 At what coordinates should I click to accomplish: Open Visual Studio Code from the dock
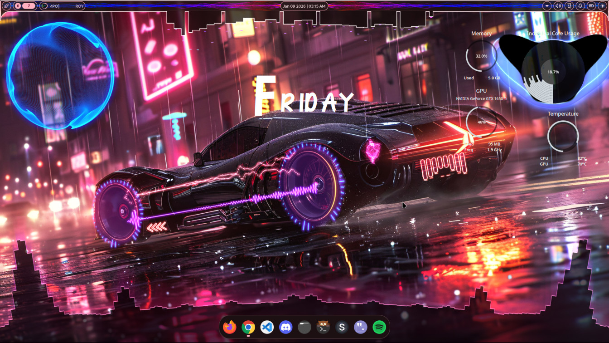coord(267,327)
